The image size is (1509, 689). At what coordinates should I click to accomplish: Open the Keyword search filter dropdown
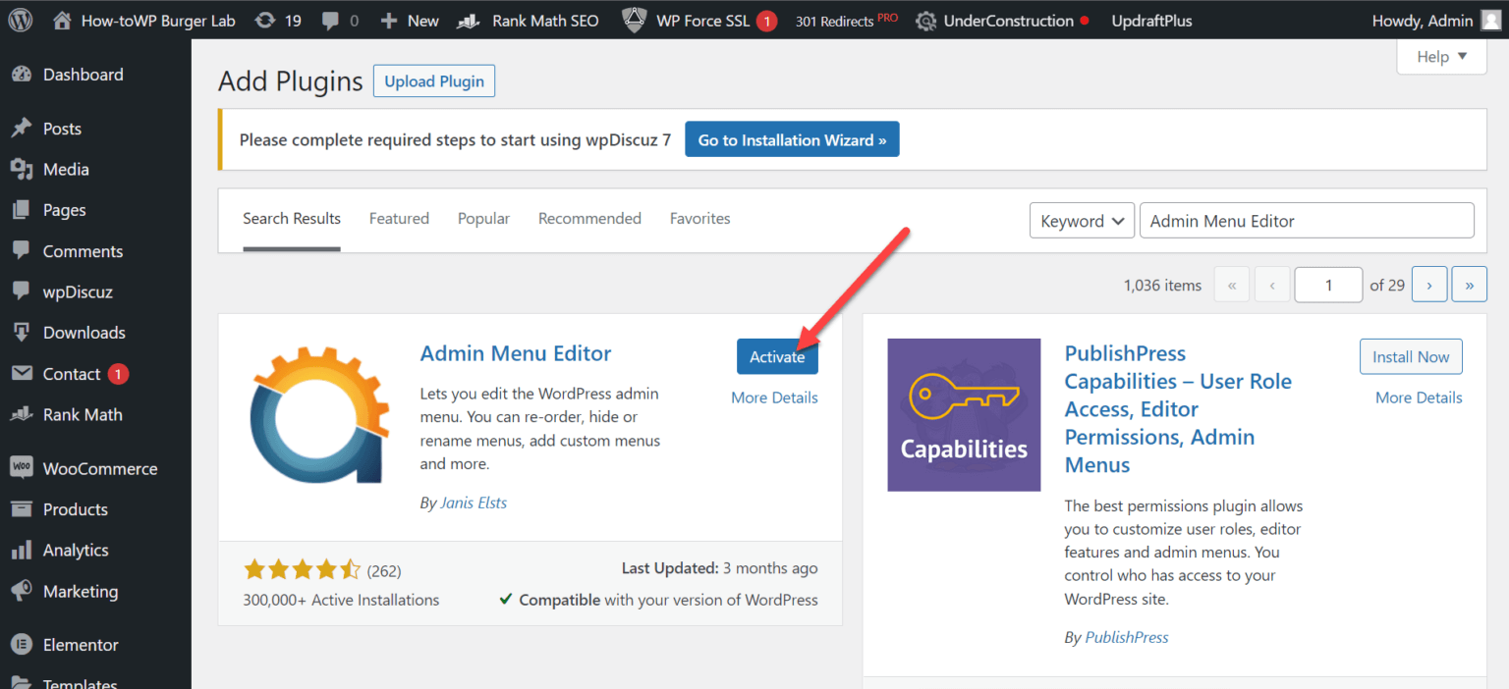click(x=1081, y=220)
